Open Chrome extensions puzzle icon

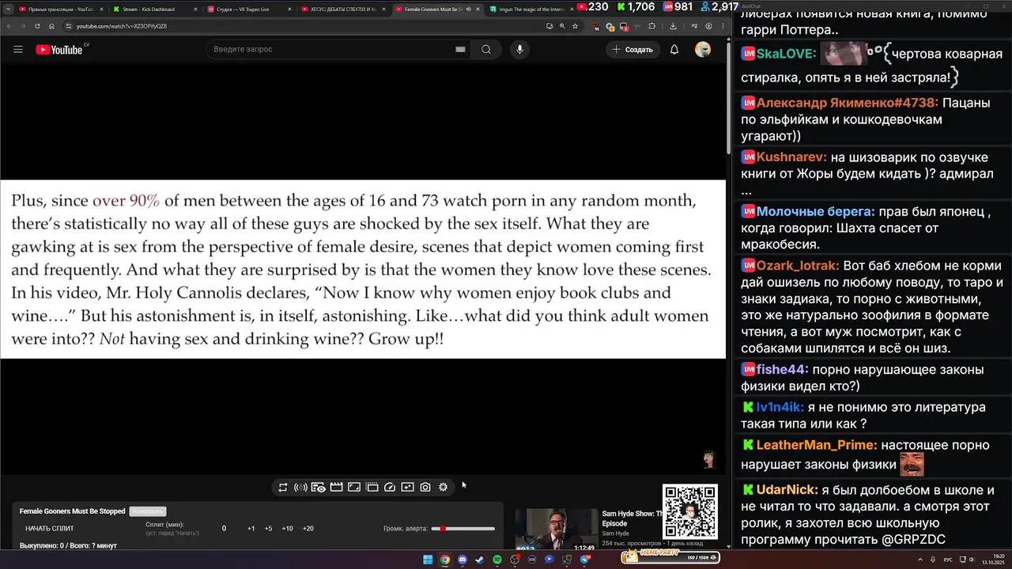pos(651,26)
